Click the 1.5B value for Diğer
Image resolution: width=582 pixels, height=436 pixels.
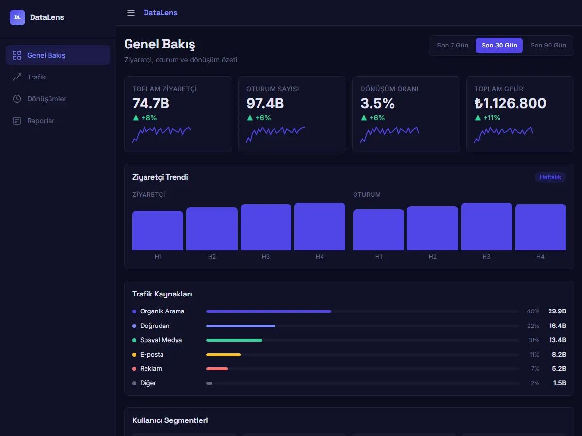pos(560,383)
